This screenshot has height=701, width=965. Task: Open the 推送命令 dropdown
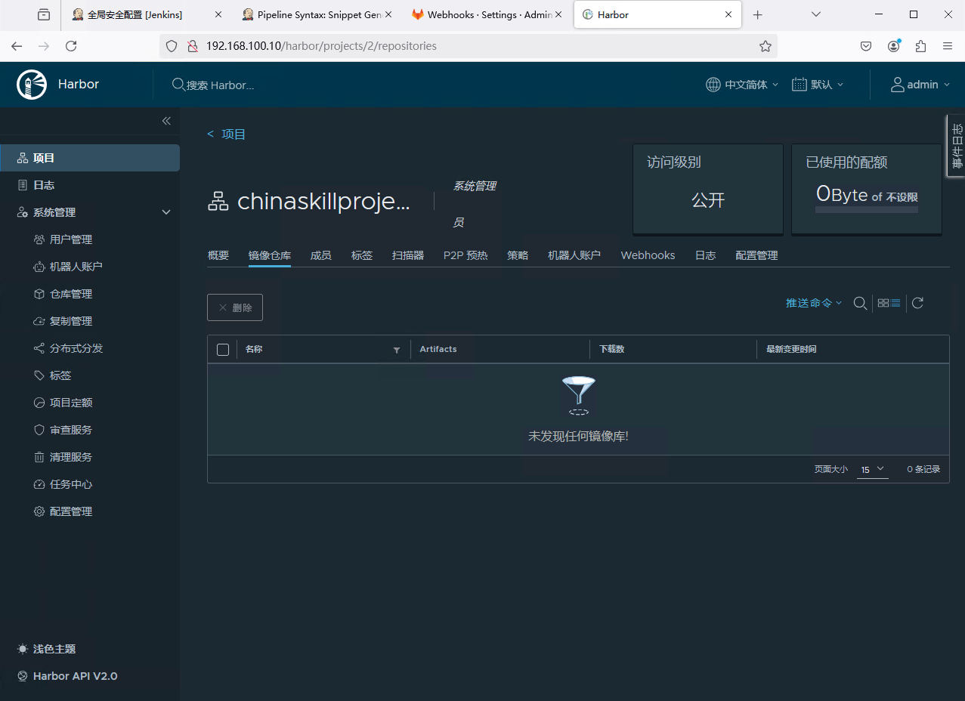point(814,303)
